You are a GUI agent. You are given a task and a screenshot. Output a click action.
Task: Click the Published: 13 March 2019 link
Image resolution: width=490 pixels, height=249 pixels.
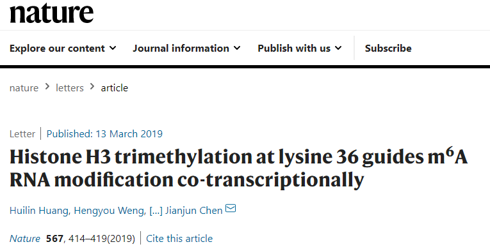tap(104, 133)
